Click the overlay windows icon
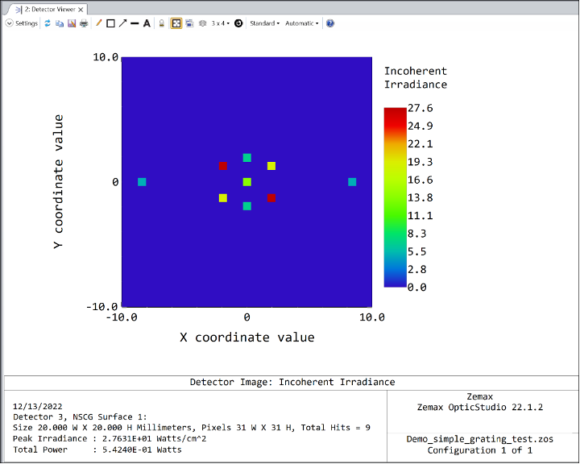This screenshot has height=464, width=580. (190, 23)
